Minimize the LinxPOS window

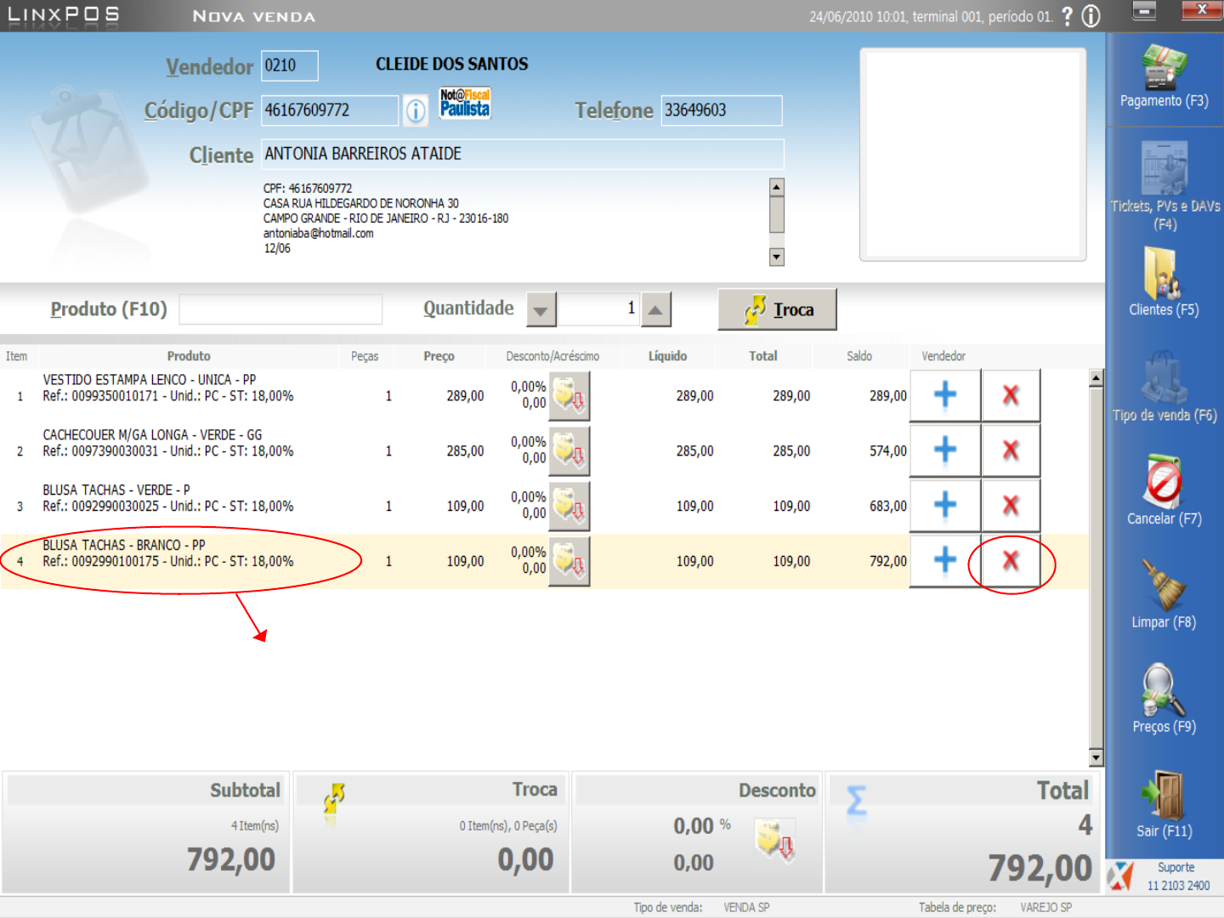(1144, 10)
